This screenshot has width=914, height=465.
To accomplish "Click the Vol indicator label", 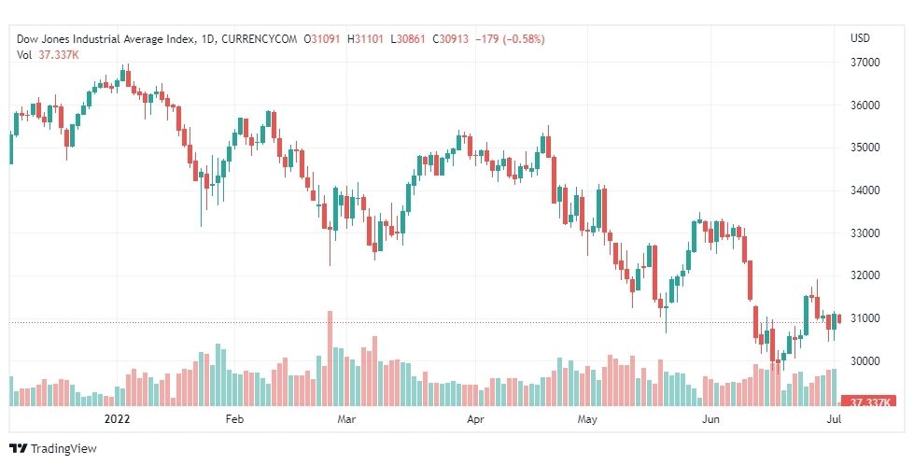I will [24, 54].
